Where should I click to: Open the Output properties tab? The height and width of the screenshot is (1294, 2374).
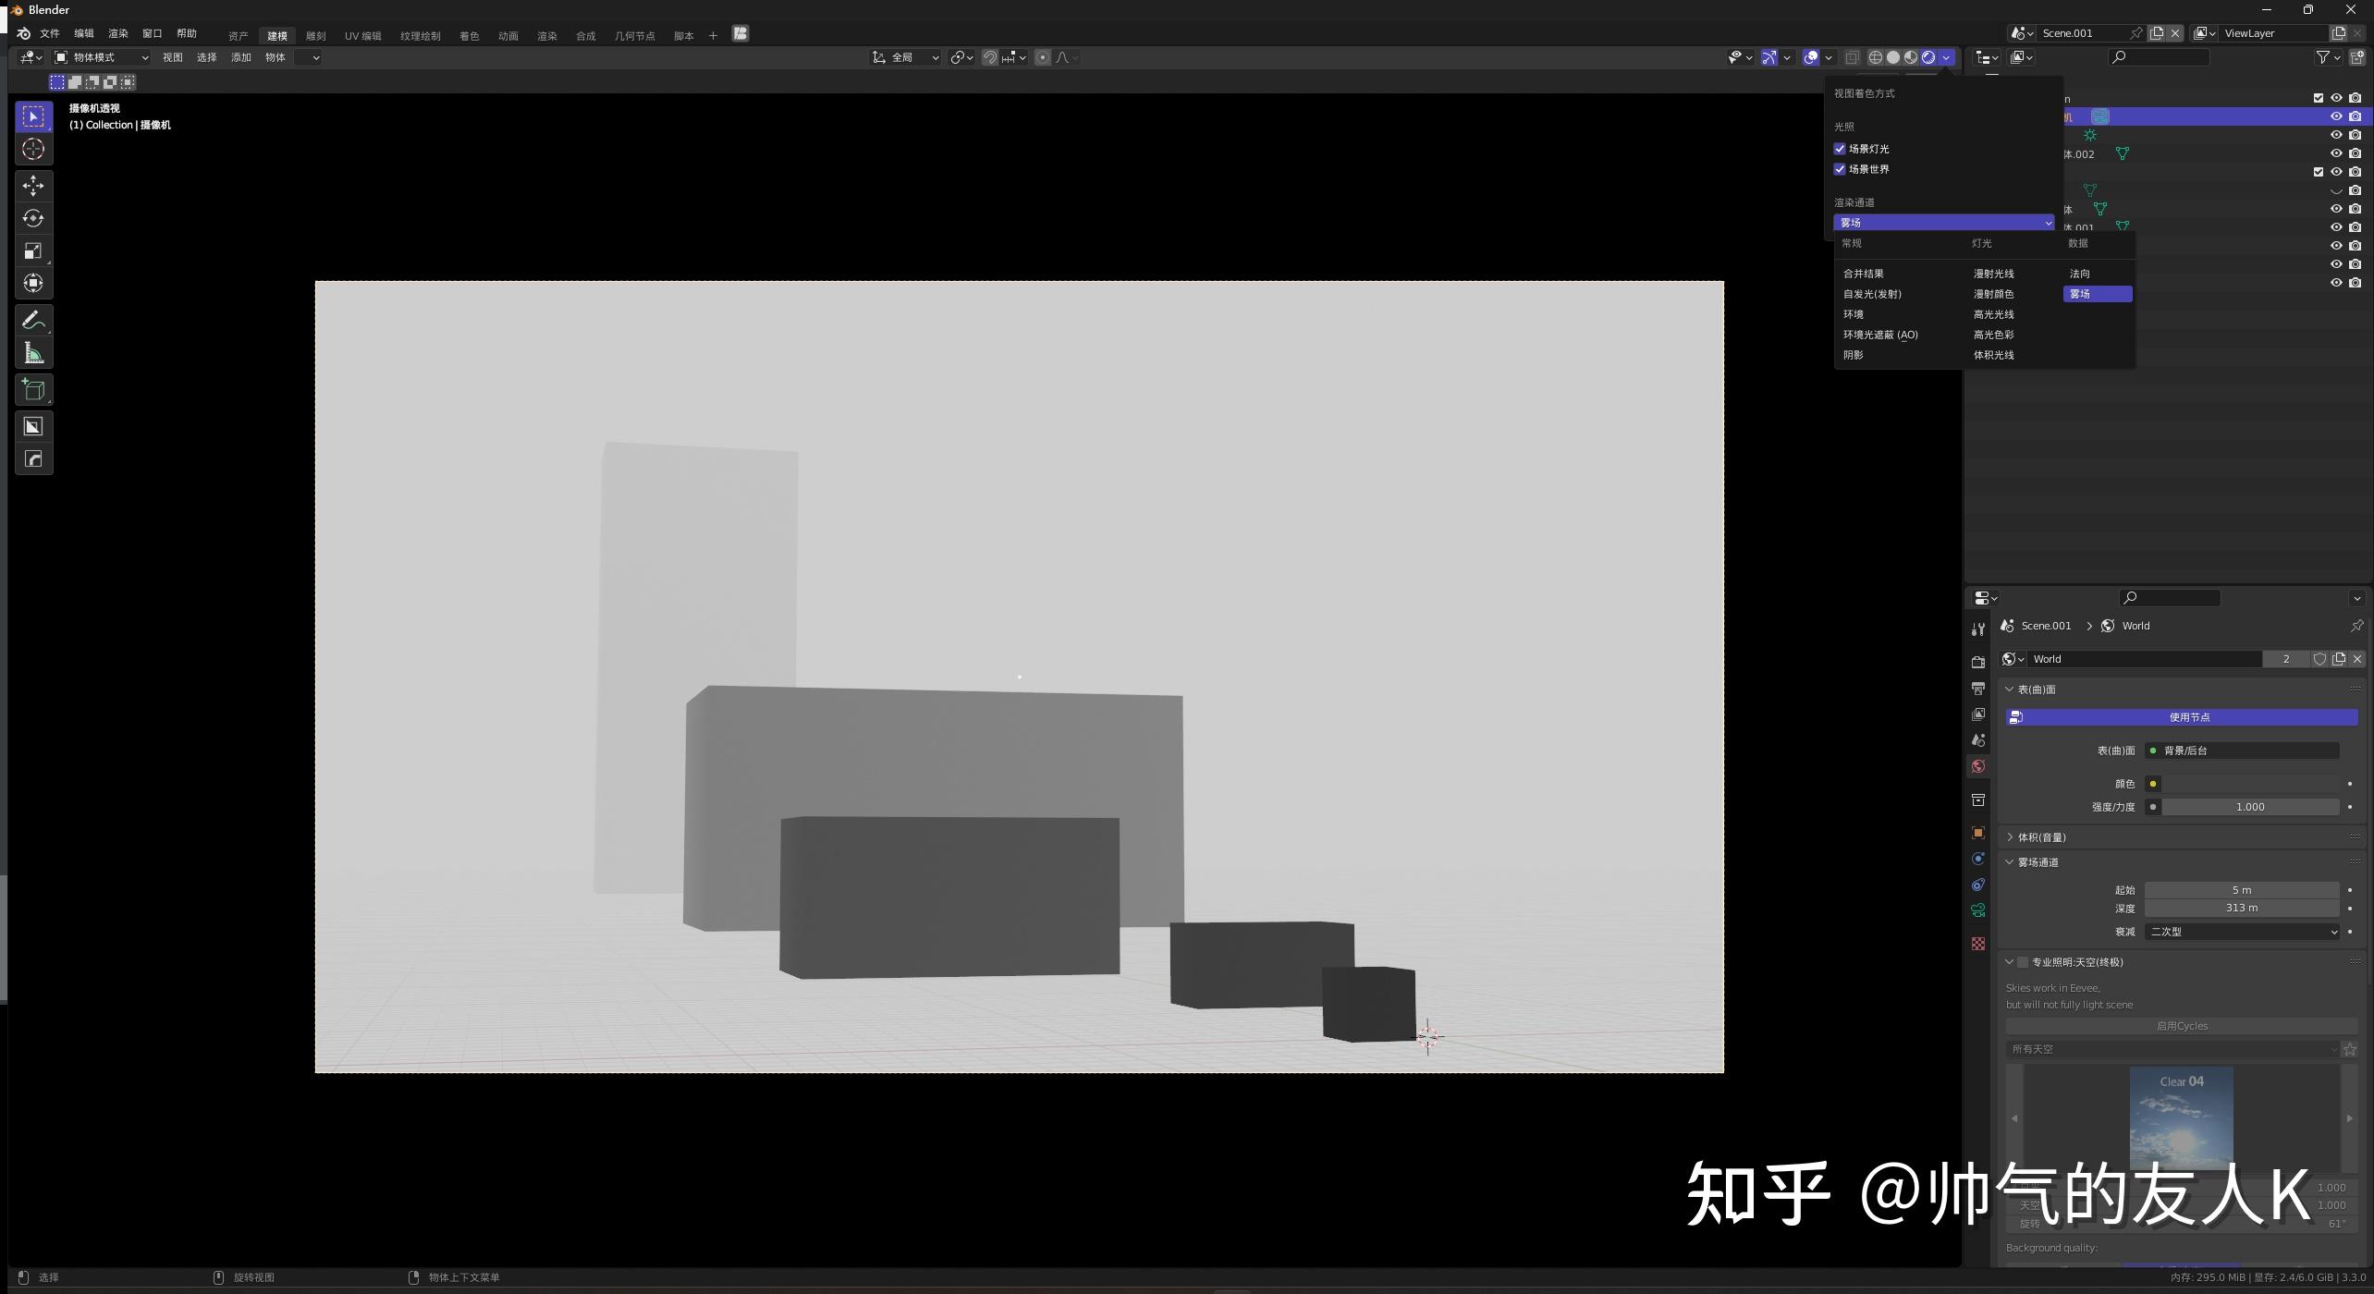[1978, 689]
